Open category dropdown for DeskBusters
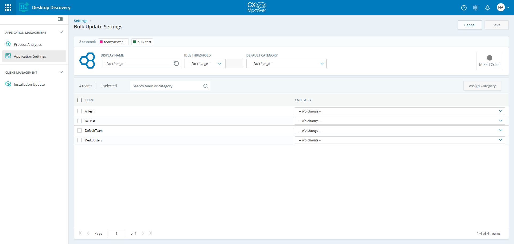This screenshot has width=514, height=244. coord(400,140)
